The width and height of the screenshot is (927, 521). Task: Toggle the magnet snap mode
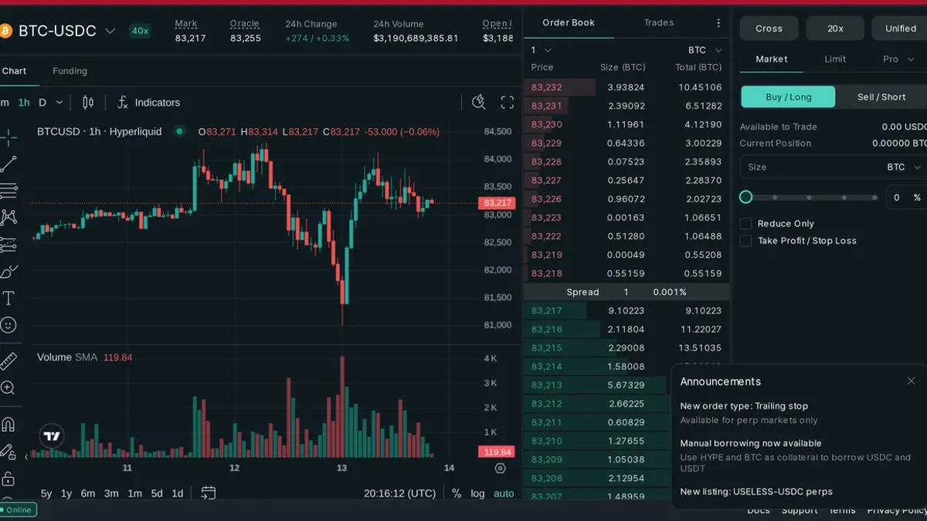click(x=8, y=425)
